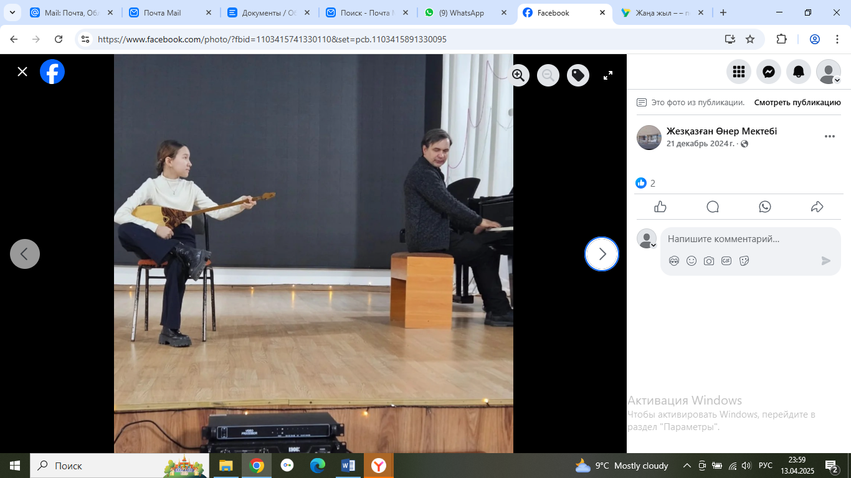
Task: Open Facebook notifications bell
Action: (799, 72)
